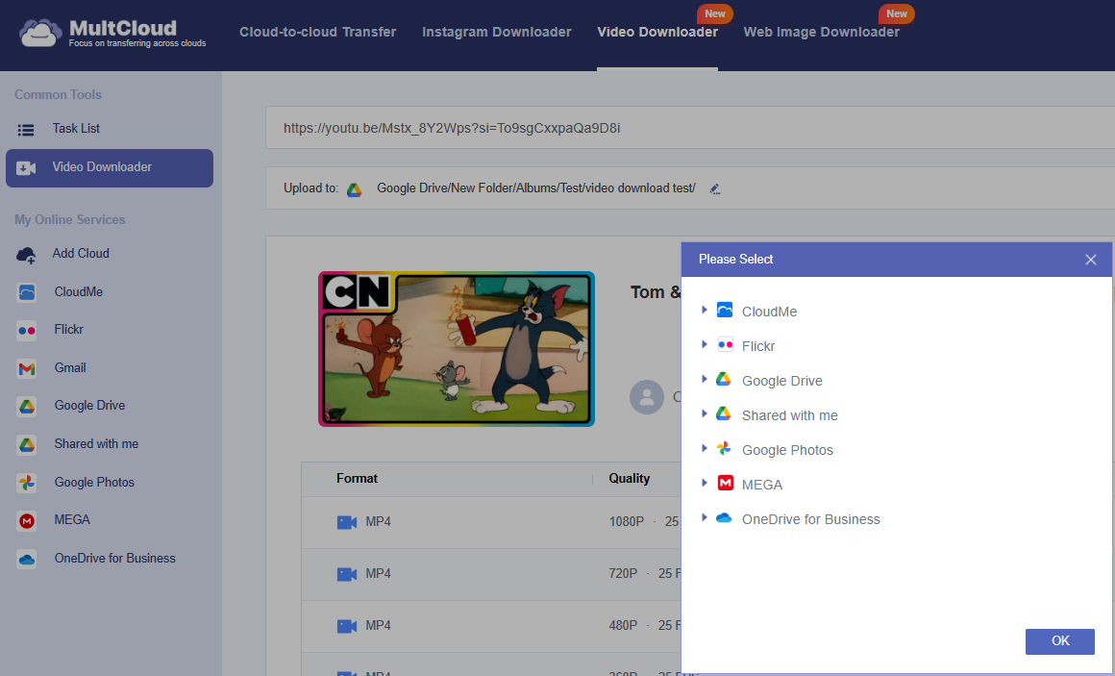Click the Tom & Jerry video thumbnail
This screenshot has width=1115, height=676.
tap(456, 349)
